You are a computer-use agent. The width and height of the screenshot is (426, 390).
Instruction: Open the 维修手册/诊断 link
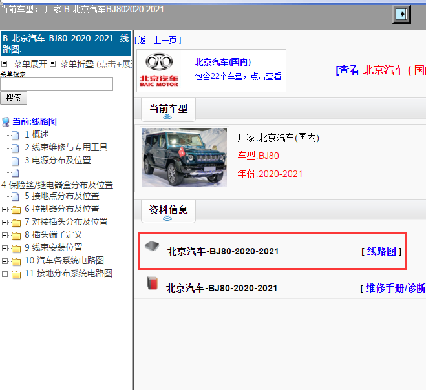click(x=396, y=288)
